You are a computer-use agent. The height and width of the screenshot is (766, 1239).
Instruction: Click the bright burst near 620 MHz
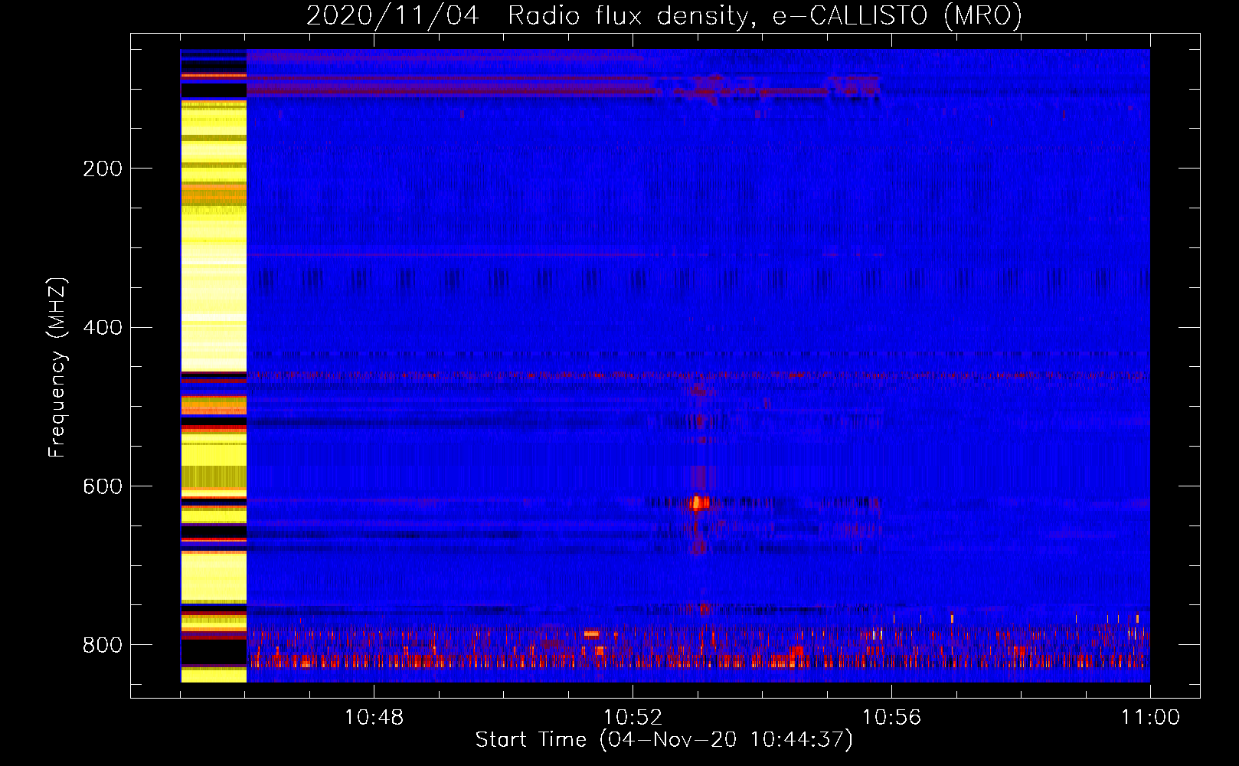pyautogui.click(x=699, y=503)
